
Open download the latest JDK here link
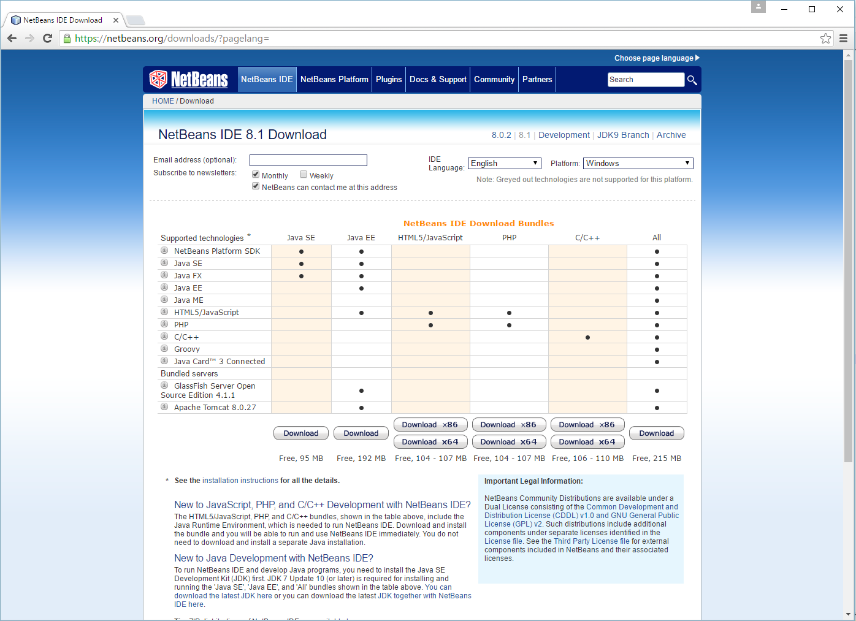tap(223, 596)
